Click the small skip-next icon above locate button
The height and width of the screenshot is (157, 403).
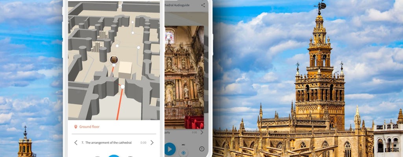click(x=183, y=145)
